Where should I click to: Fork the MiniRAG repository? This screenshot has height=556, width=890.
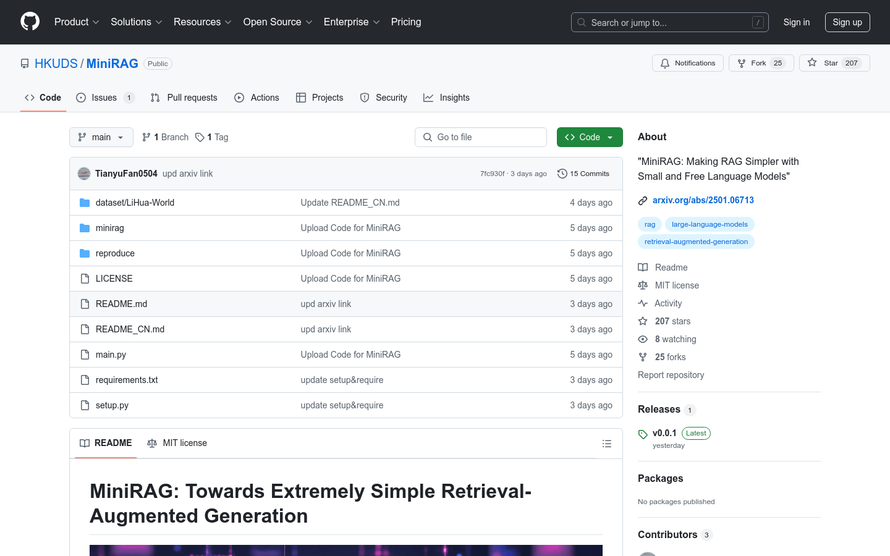761,63
